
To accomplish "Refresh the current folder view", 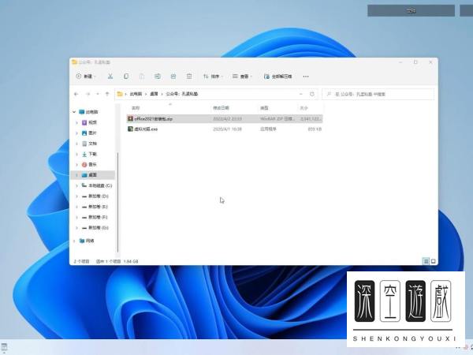I will (312, 94).
